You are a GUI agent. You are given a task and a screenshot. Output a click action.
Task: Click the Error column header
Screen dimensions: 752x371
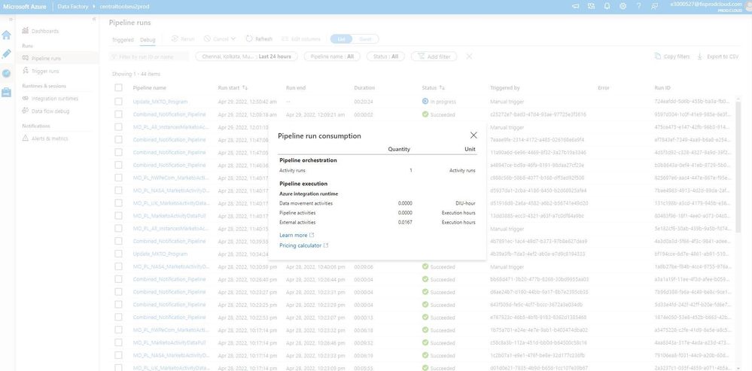click(x=603, y=88)
